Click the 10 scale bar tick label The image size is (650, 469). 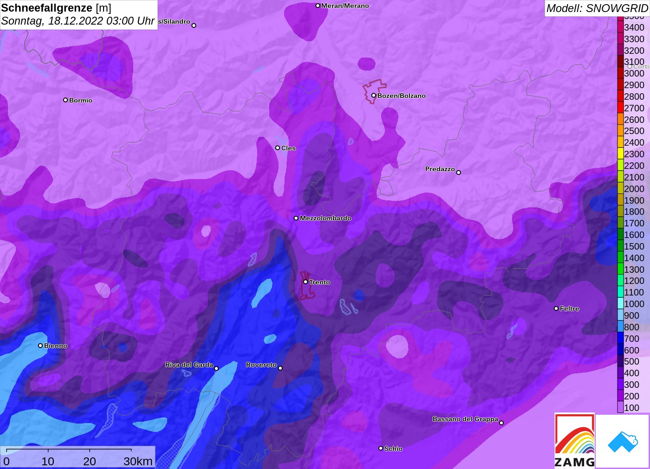[48, 461]
